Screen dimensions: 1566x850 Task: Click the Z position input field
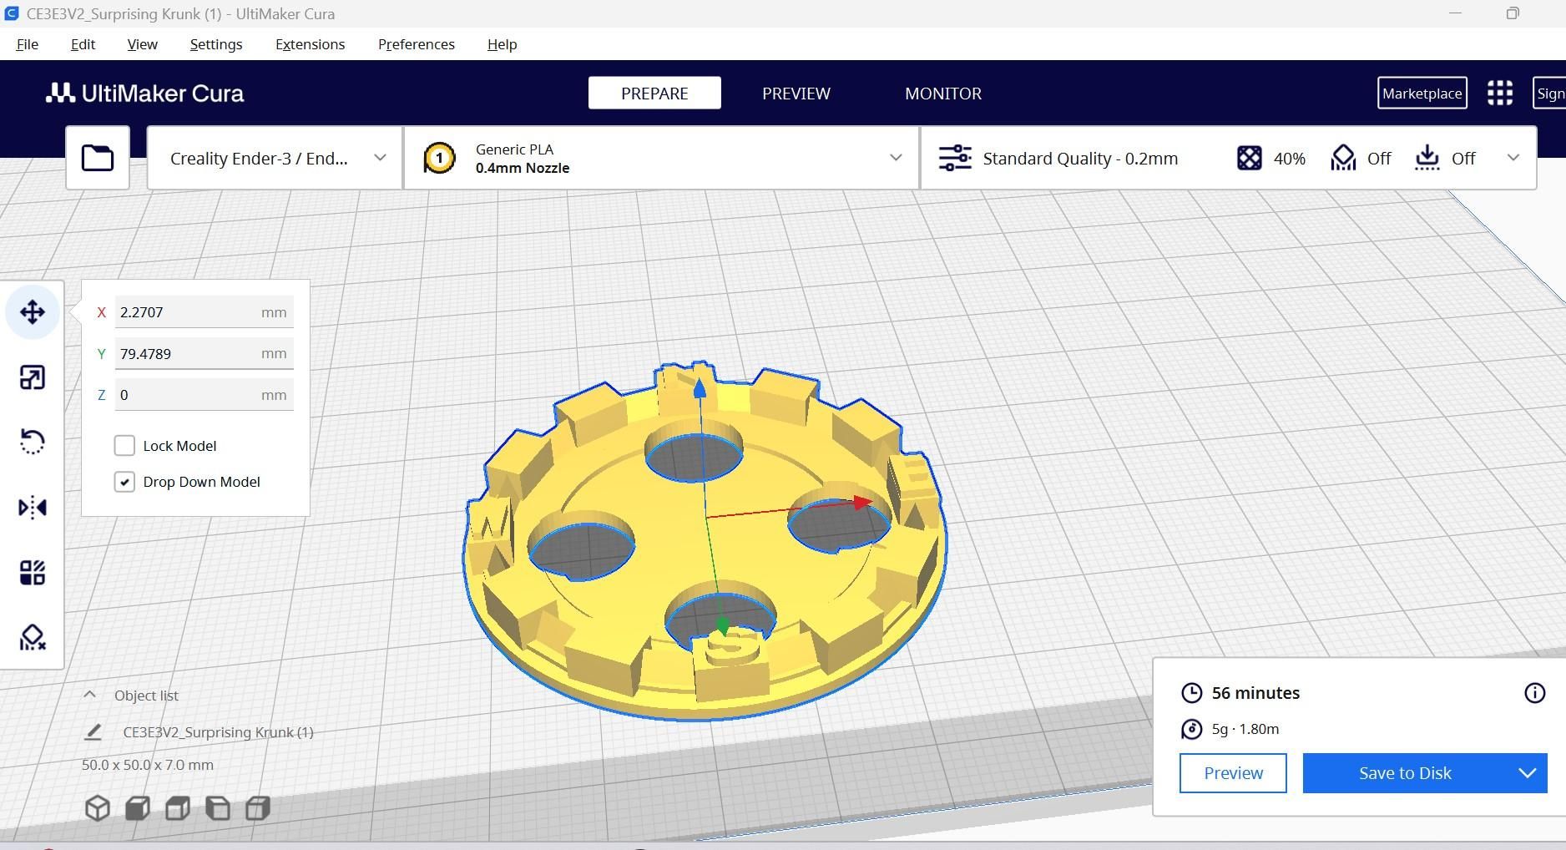click(x=204, y=395)
